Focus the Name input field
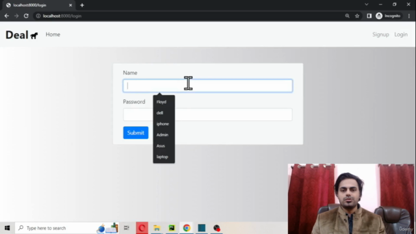 [x=208, y=86]
